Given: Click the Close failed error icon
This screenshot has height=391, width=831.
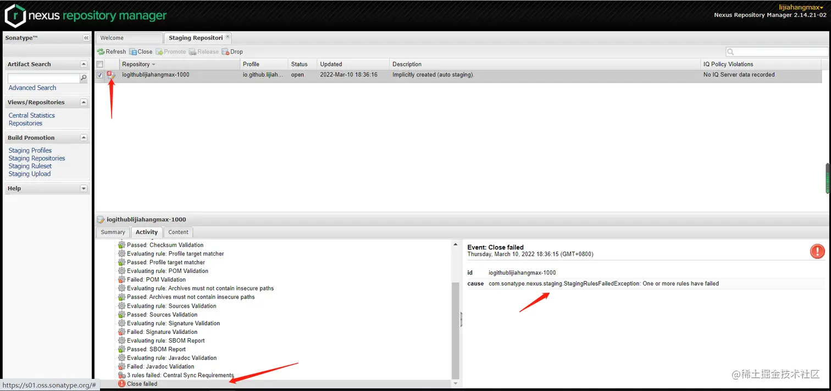Looking at the screenshot, I should click(x=122, y=384).
